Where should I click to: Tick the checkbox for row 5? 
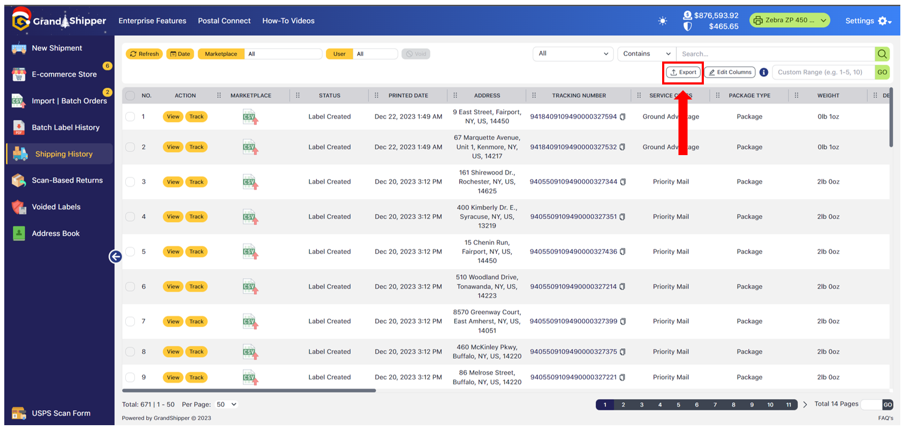(x=130, y=251)
